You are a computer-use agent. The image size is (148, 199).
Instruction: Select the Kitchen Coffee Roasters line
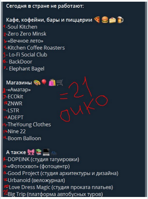coord(35,48)
